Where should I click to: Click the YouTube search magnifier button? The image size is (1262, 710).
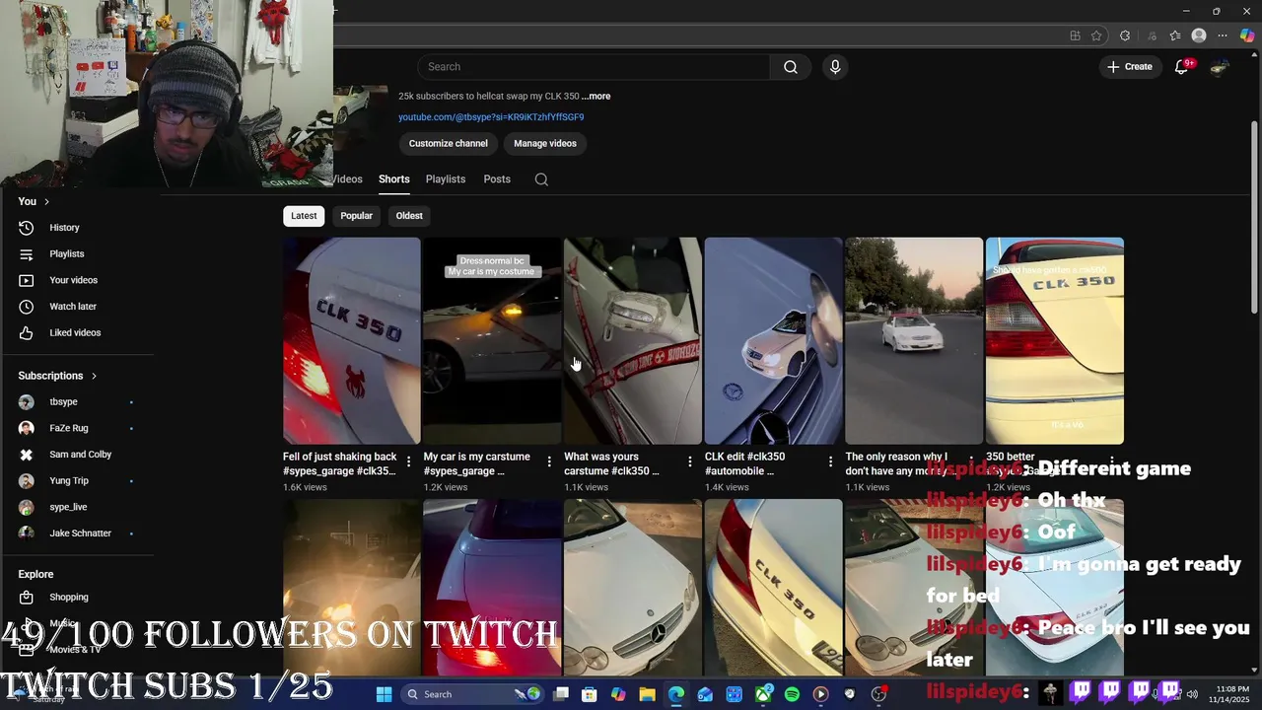[790, 67]
